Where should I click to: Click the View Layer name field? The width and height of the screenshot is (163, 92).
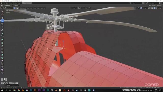tap(154, 3)
